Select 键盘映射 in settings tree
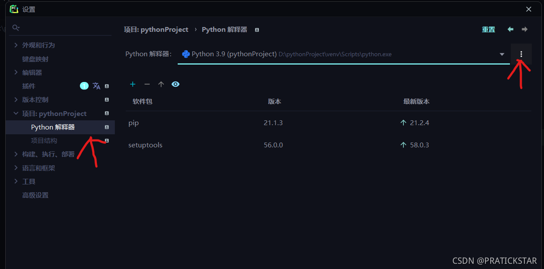544x269 pixels. (35, 59)
